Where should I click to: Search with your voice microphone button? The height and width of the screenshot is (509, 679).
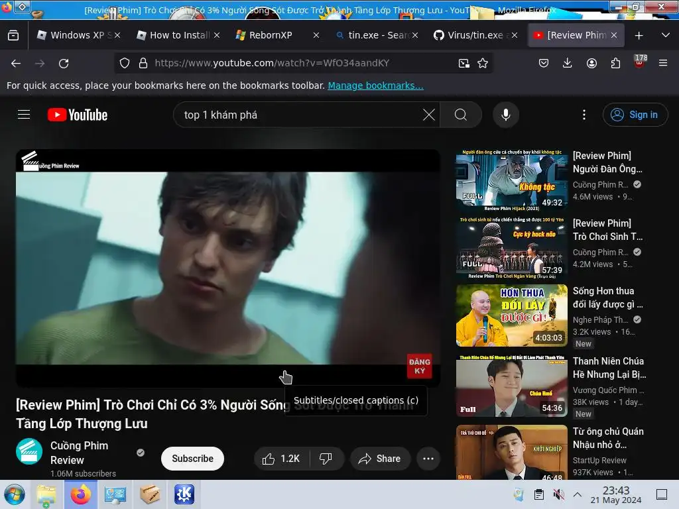(506, 115)
